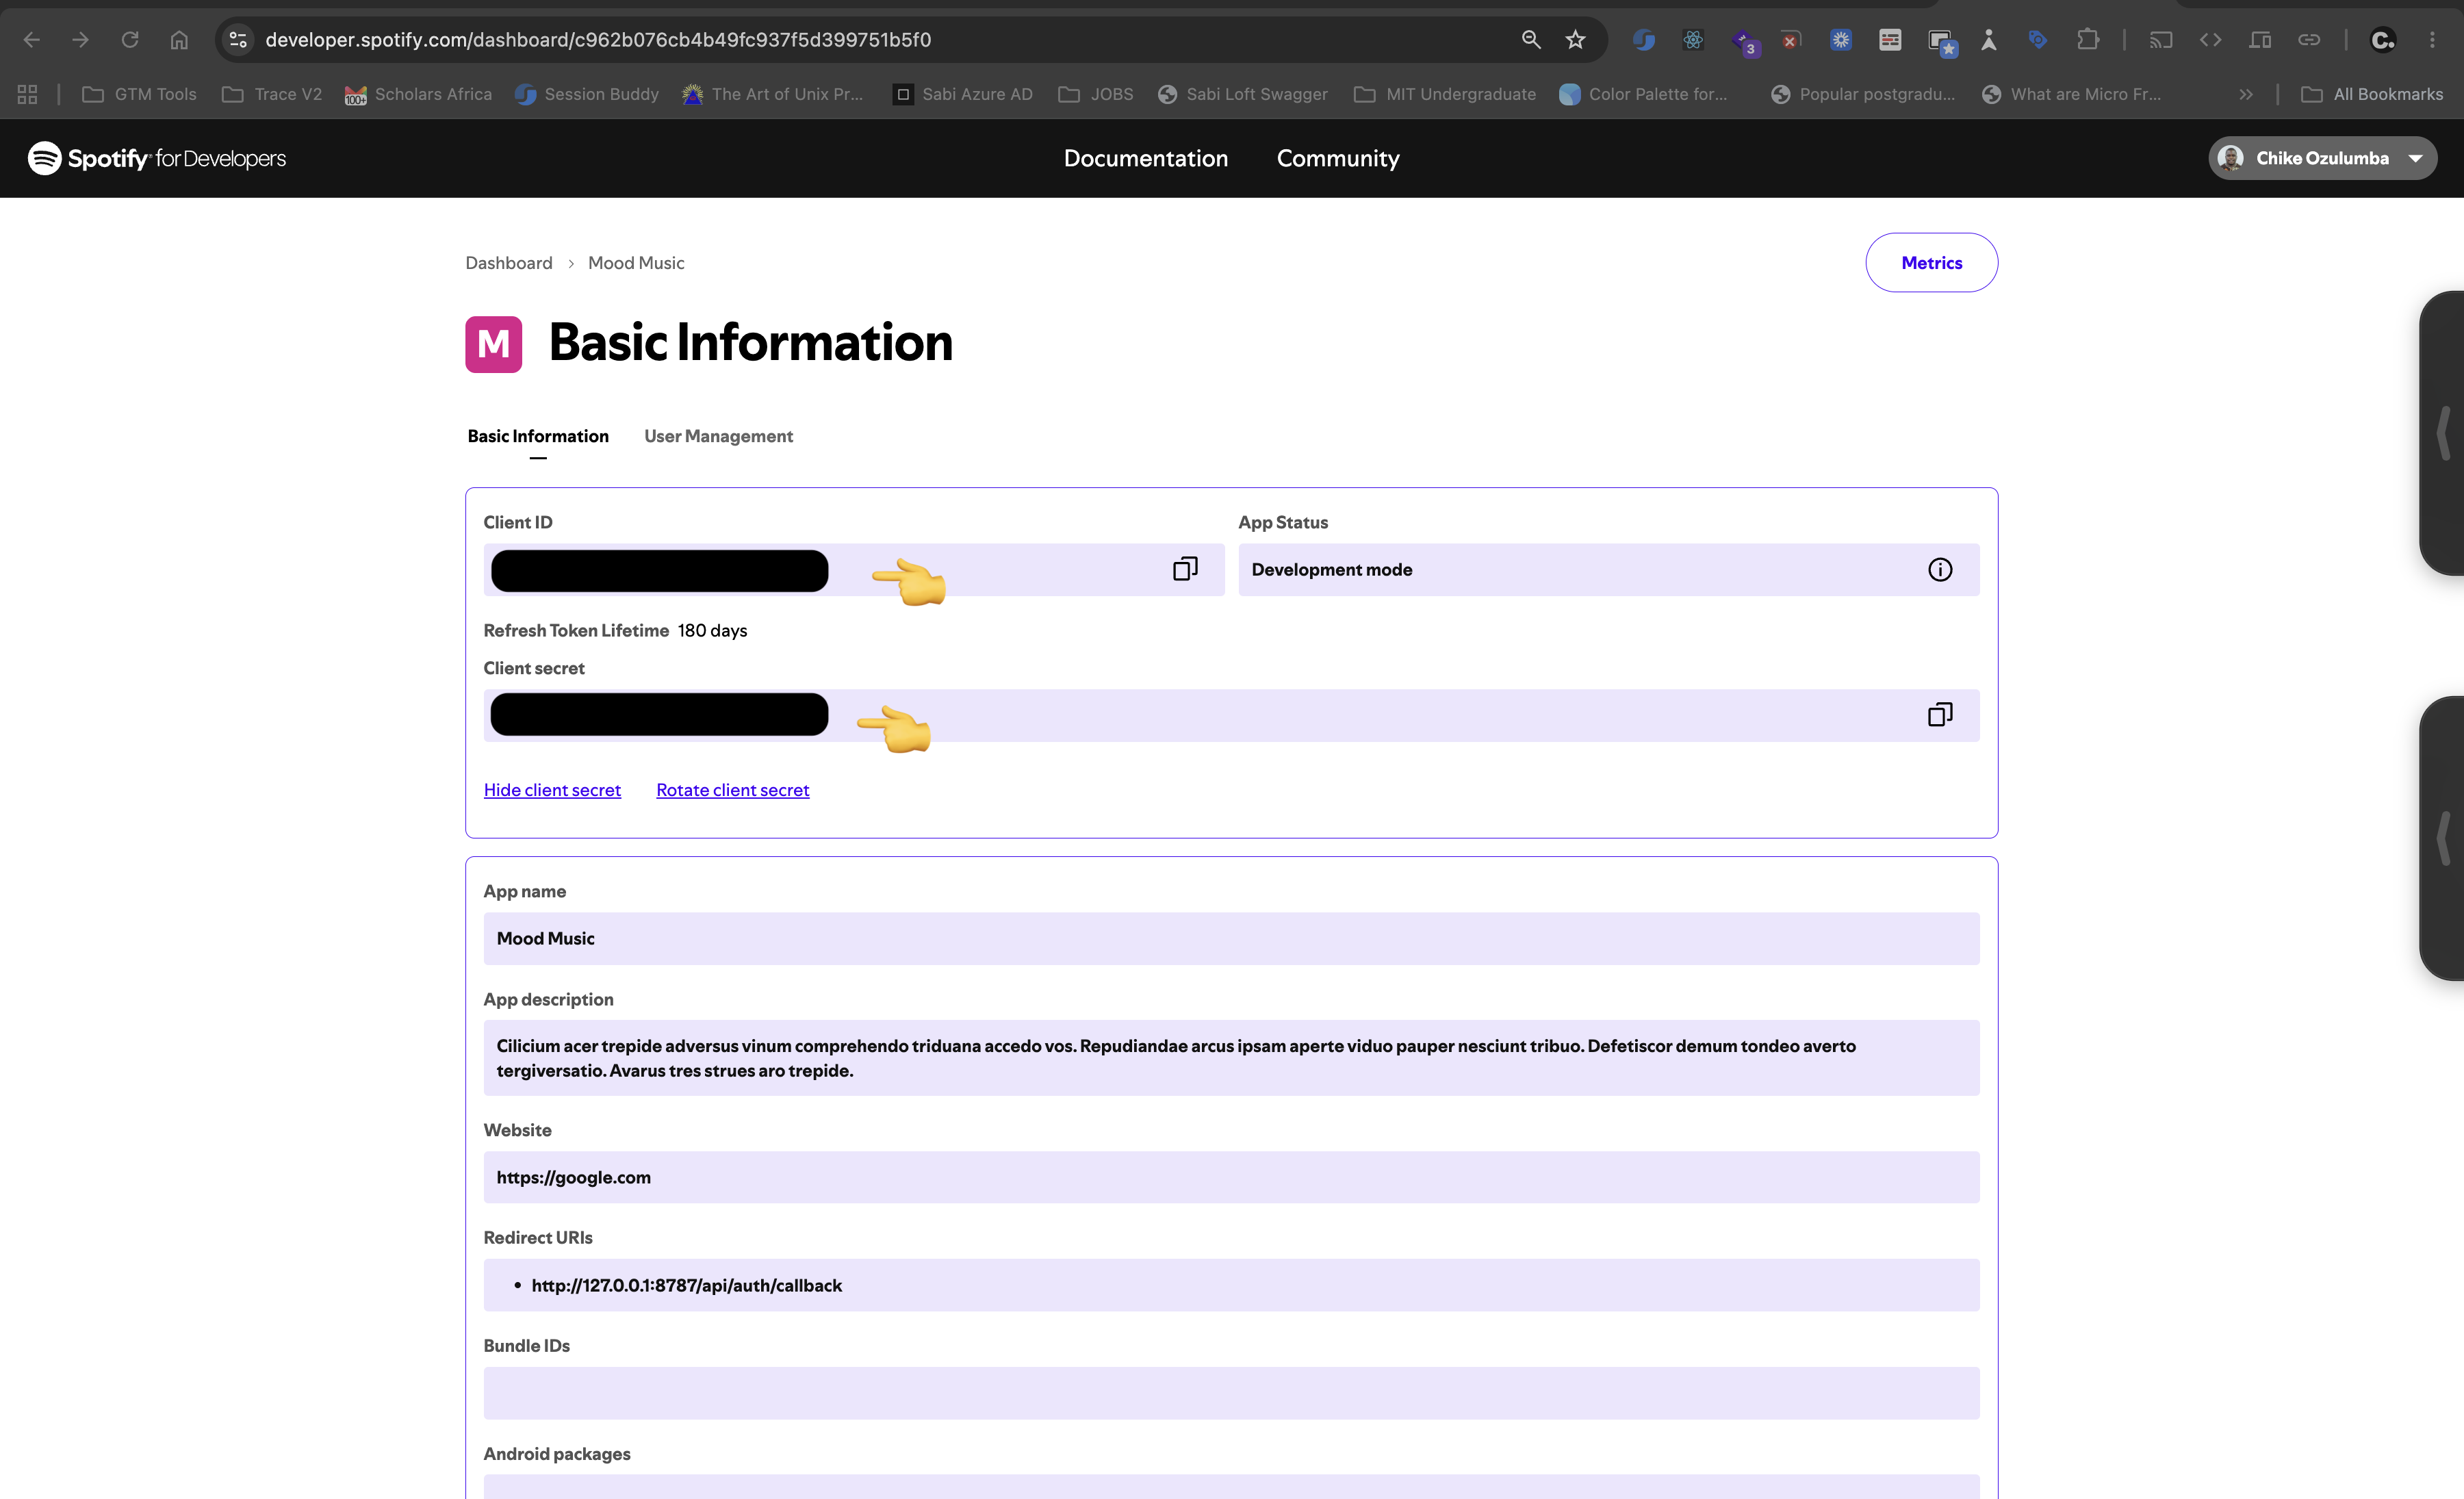Click the Spotify for Developers logo
Viewport: 2464px width, 1499px height.
(x=157, y=158)
